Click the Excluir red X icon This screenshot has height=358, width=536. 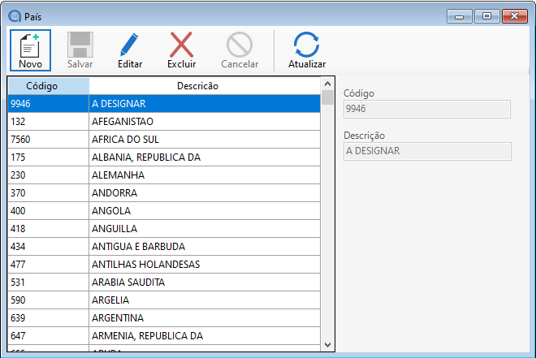[x=181, y=45]
